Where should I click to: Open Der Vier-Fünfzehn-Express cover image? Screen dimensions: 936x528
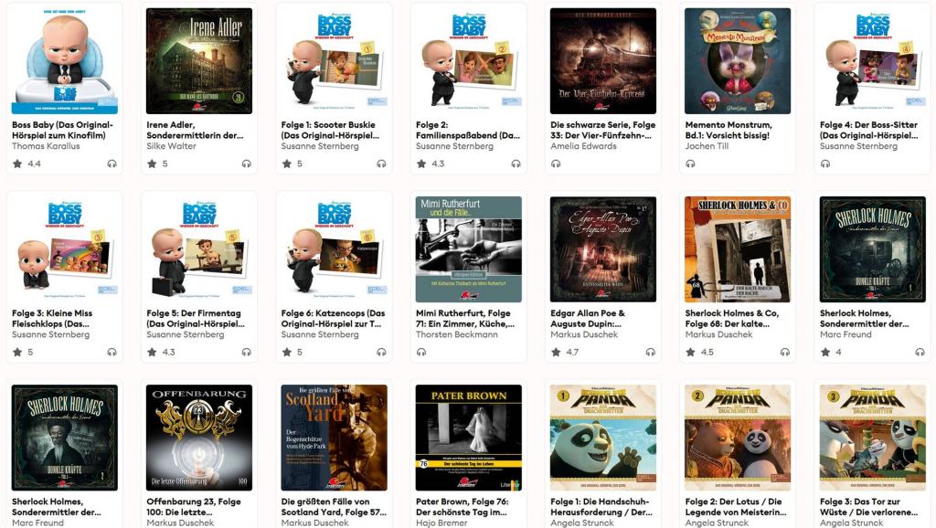click(x=603, y=61)
